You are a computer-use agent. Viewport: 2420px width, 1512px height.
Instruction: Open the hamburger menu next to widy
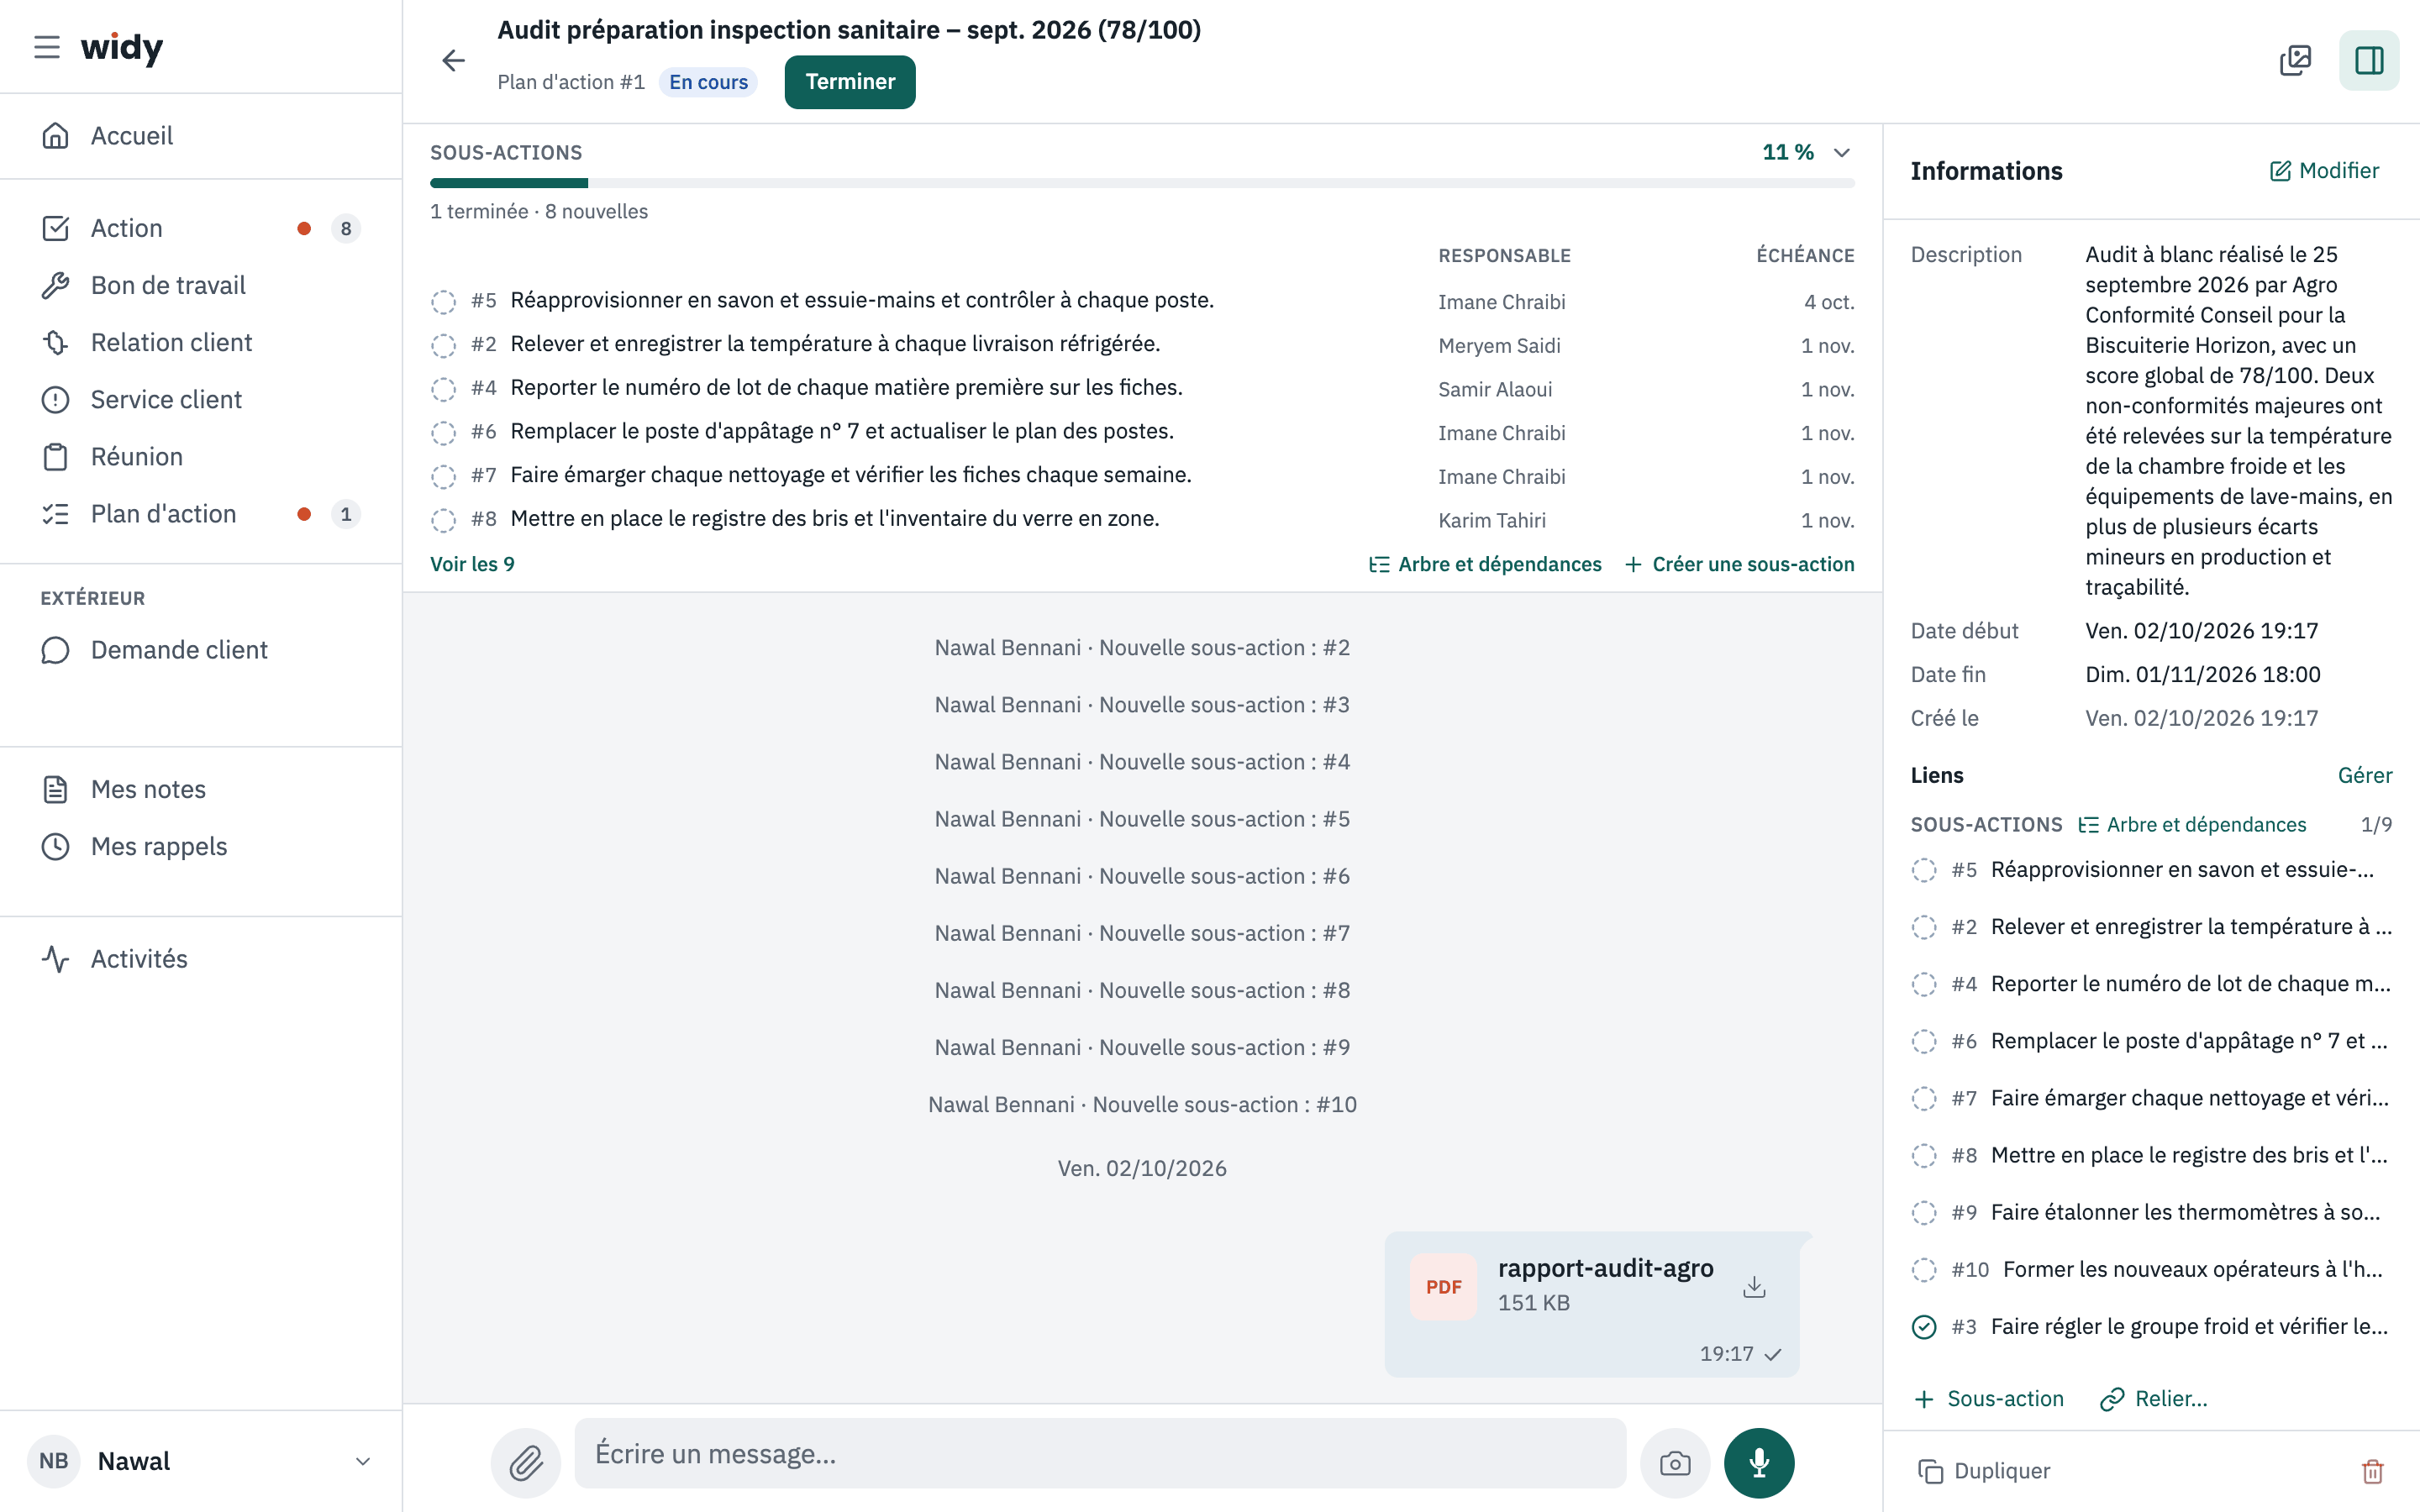click(x=47, y=47)
